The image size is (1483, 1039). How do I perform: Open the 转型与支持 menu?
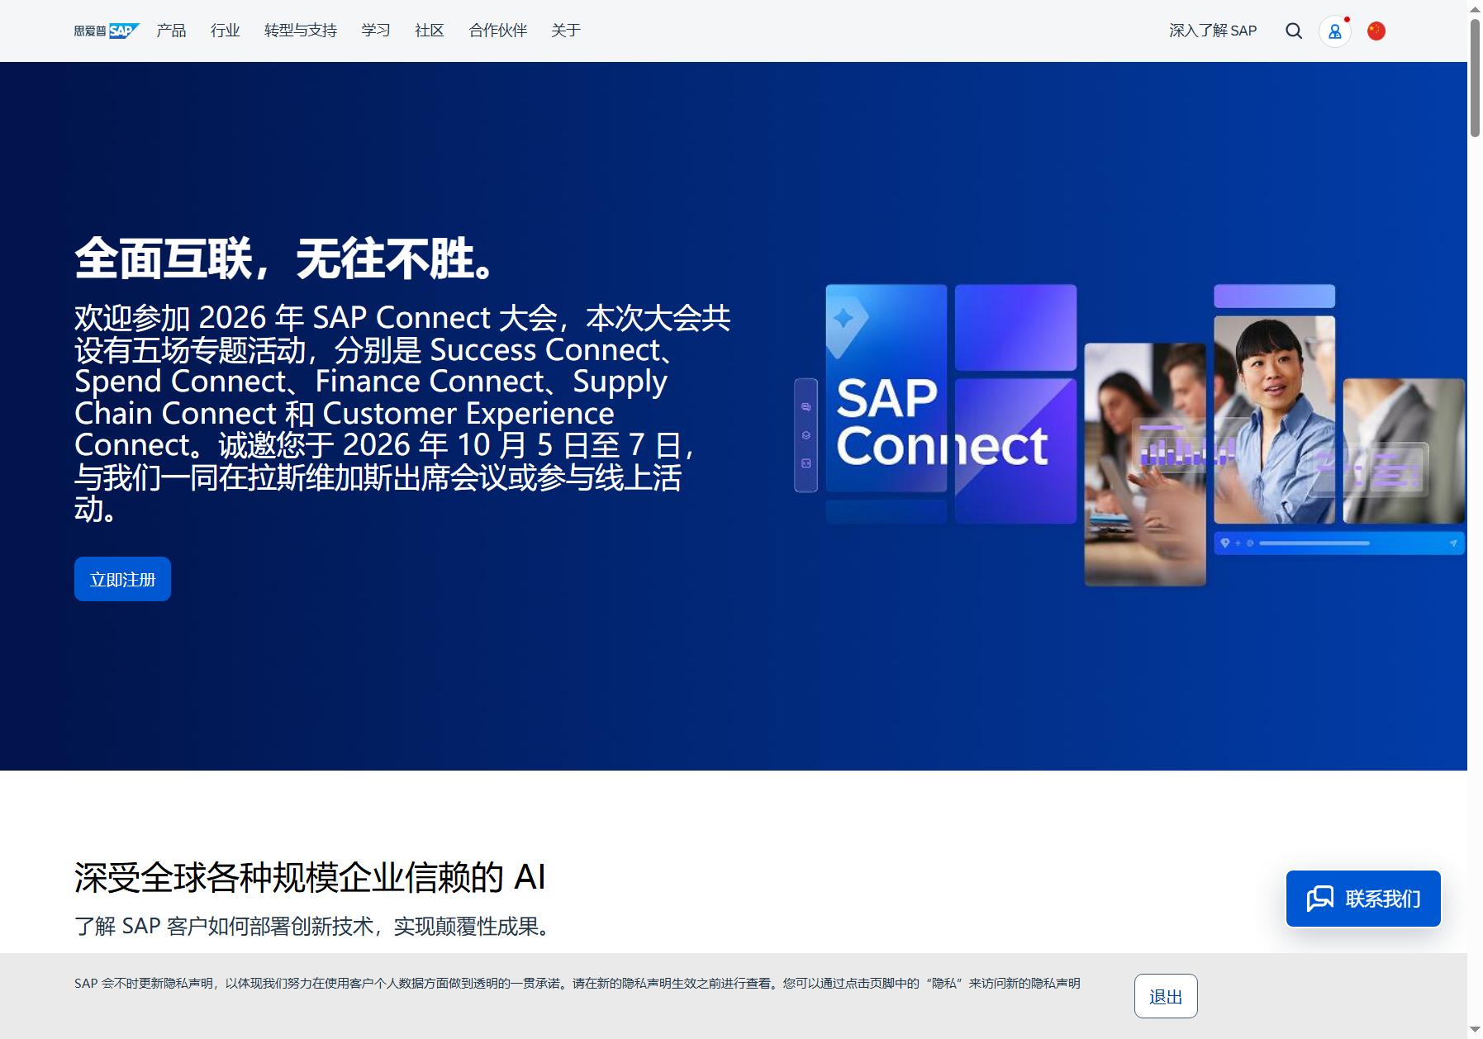(301, 31)
